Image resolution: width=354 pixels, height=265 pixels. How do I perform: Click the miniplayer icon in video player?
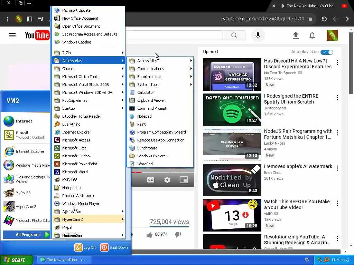[x=184, y=180]
